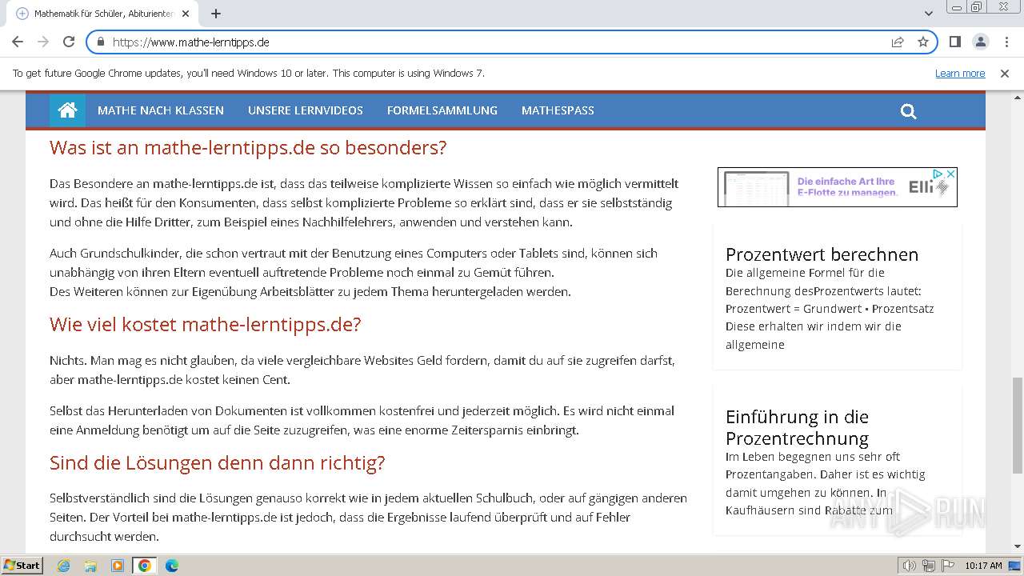Open the network tray icon
The height and width of the screenshot is (576, 1024).
click(x=929, y=566)
